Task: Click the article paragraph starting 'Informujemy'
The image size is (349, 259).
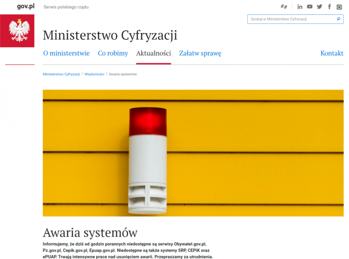Action: click(128, 250)
